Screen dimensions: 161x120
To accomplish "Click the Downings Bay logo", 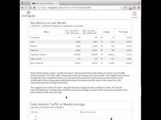I will point(29,14).
